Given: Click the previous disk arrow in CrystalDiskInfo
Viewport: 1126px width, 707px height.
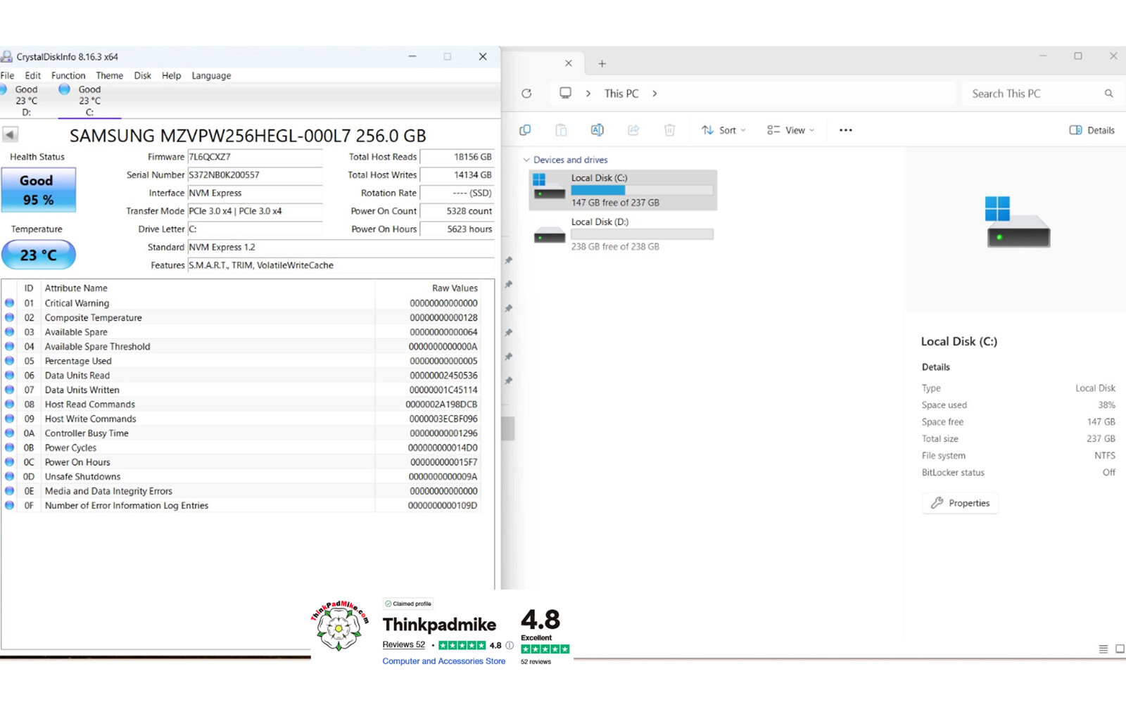Looking at the screenshot, I should coord(10,134).
